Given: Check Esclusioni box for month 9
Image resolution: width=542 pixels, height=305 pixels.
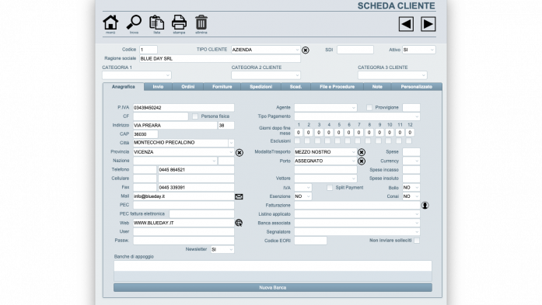Looking at the screenshot, I should click(379, 140).
